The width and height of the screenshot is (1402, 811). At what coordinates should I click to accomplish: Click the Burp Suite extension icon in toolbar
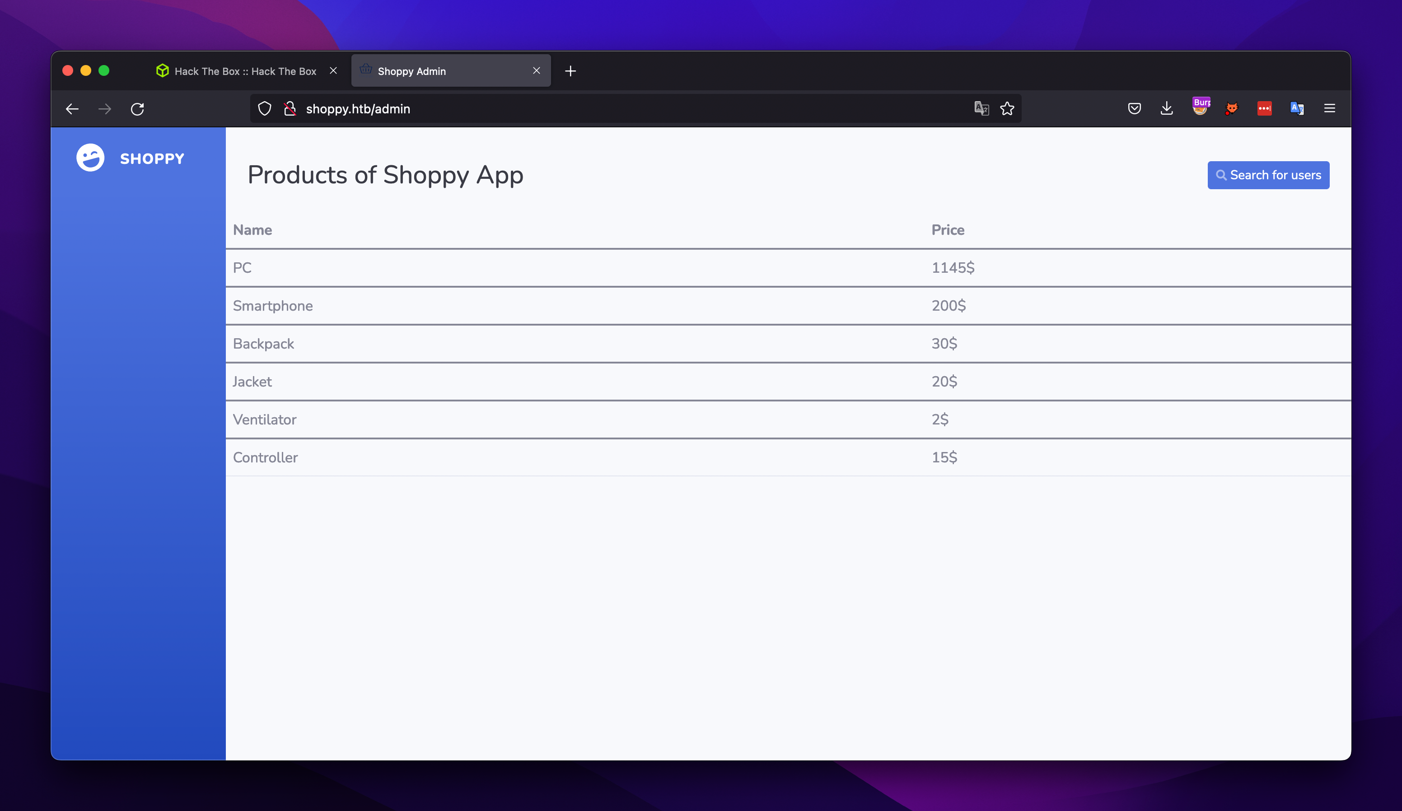pos(1201,108)
